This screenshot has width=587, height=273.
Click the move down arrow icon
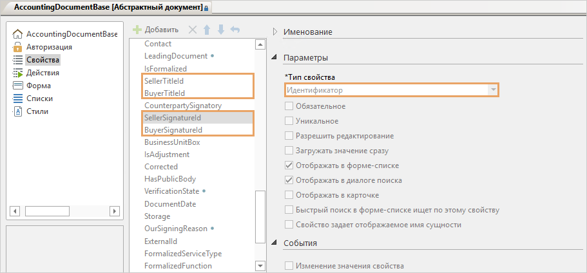[221, 30]
